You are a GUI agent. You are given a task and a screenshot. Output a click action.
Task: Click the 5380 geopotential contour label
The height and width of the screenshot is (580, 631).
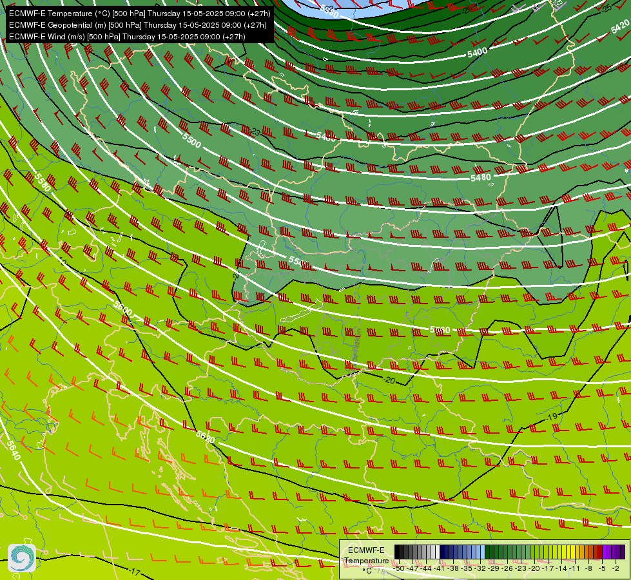point(329,11)
